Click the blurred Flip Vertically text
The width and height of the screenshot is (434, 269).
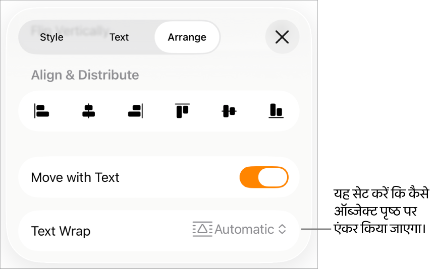pos(70,30)
